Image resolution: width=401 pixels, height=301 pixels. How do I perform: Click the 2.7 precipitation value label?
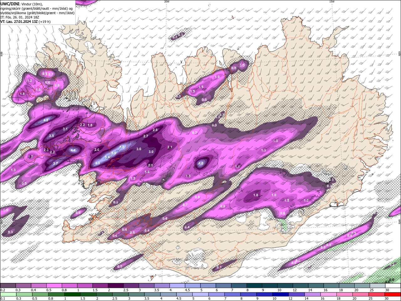coord(146,136)
